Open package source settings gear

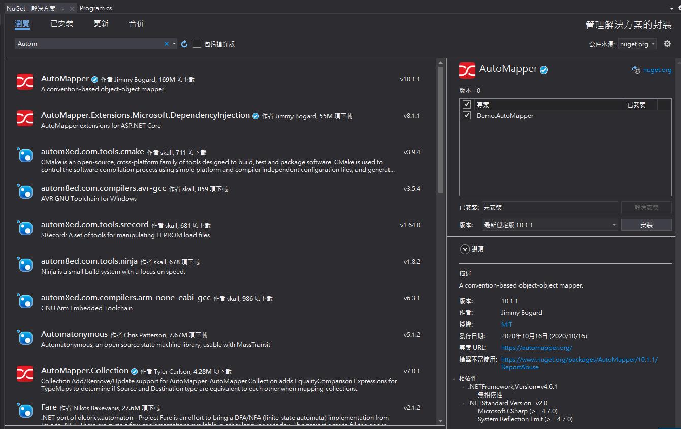(667, 44)
